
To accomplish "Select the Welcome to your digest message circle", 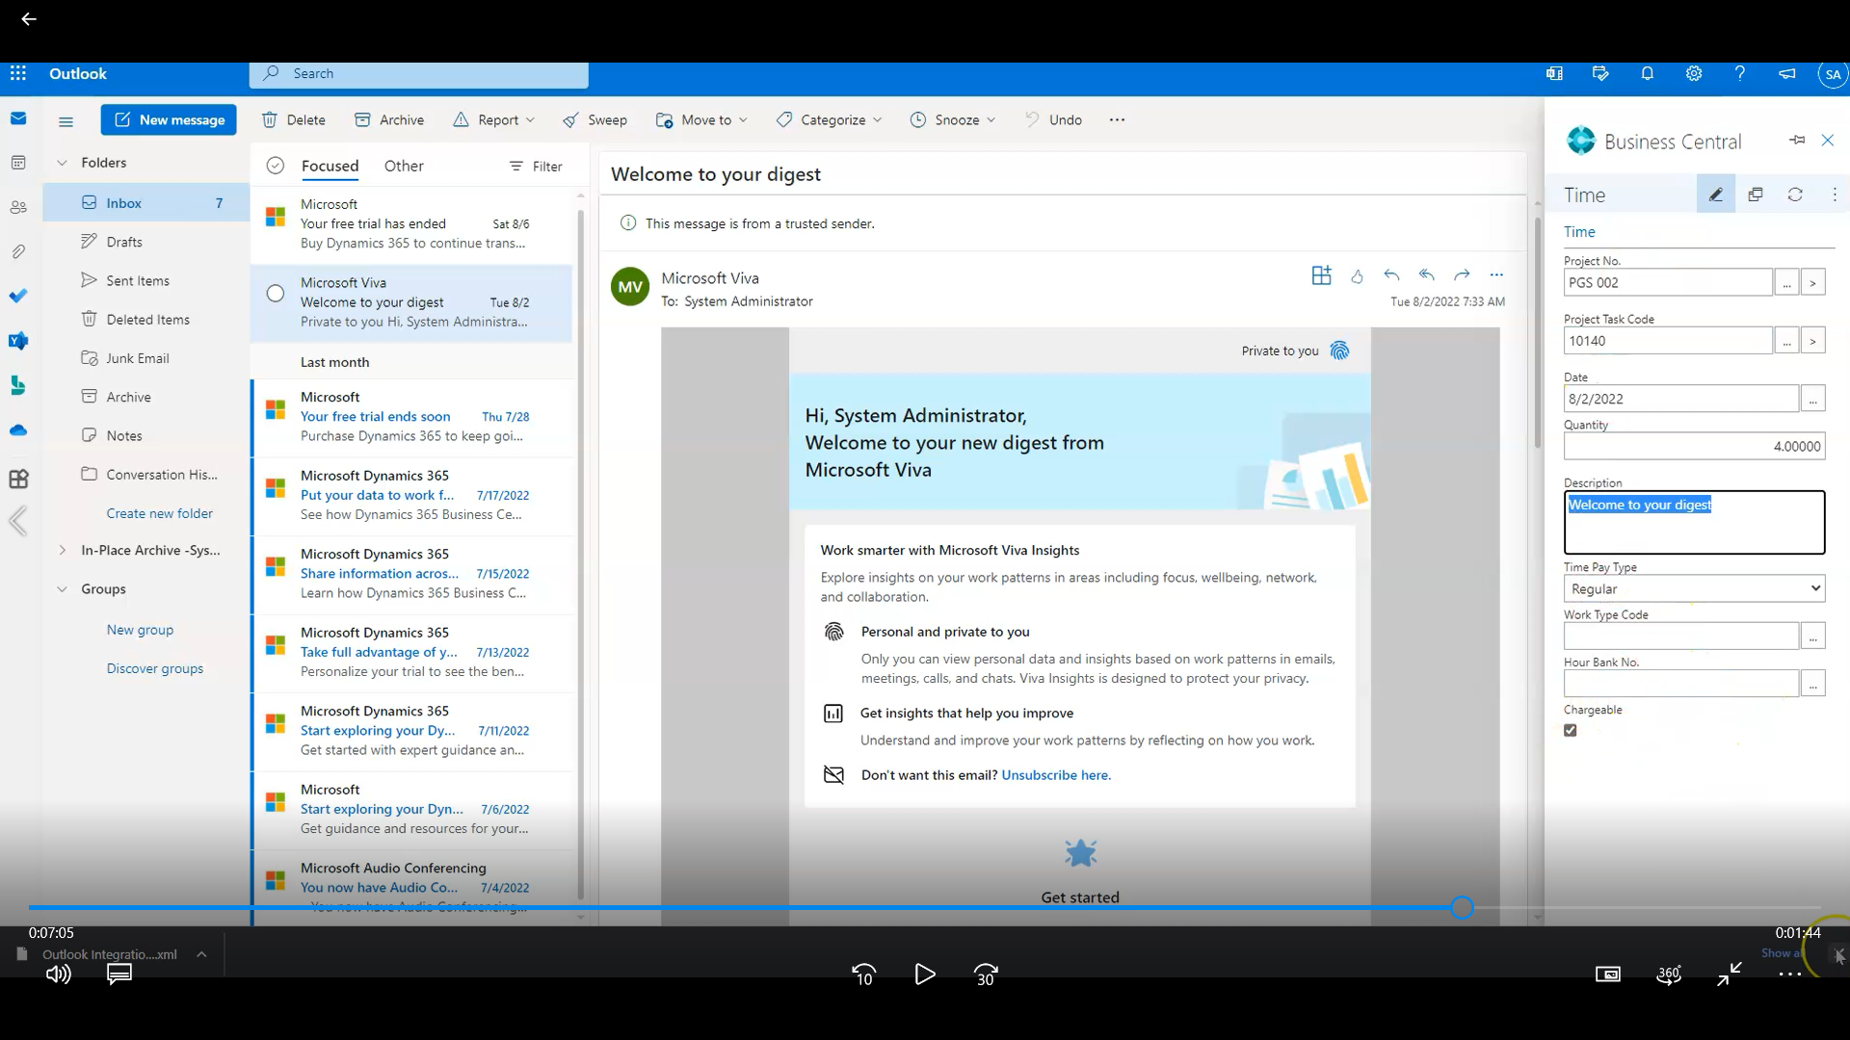I will [x=276, y=293].
